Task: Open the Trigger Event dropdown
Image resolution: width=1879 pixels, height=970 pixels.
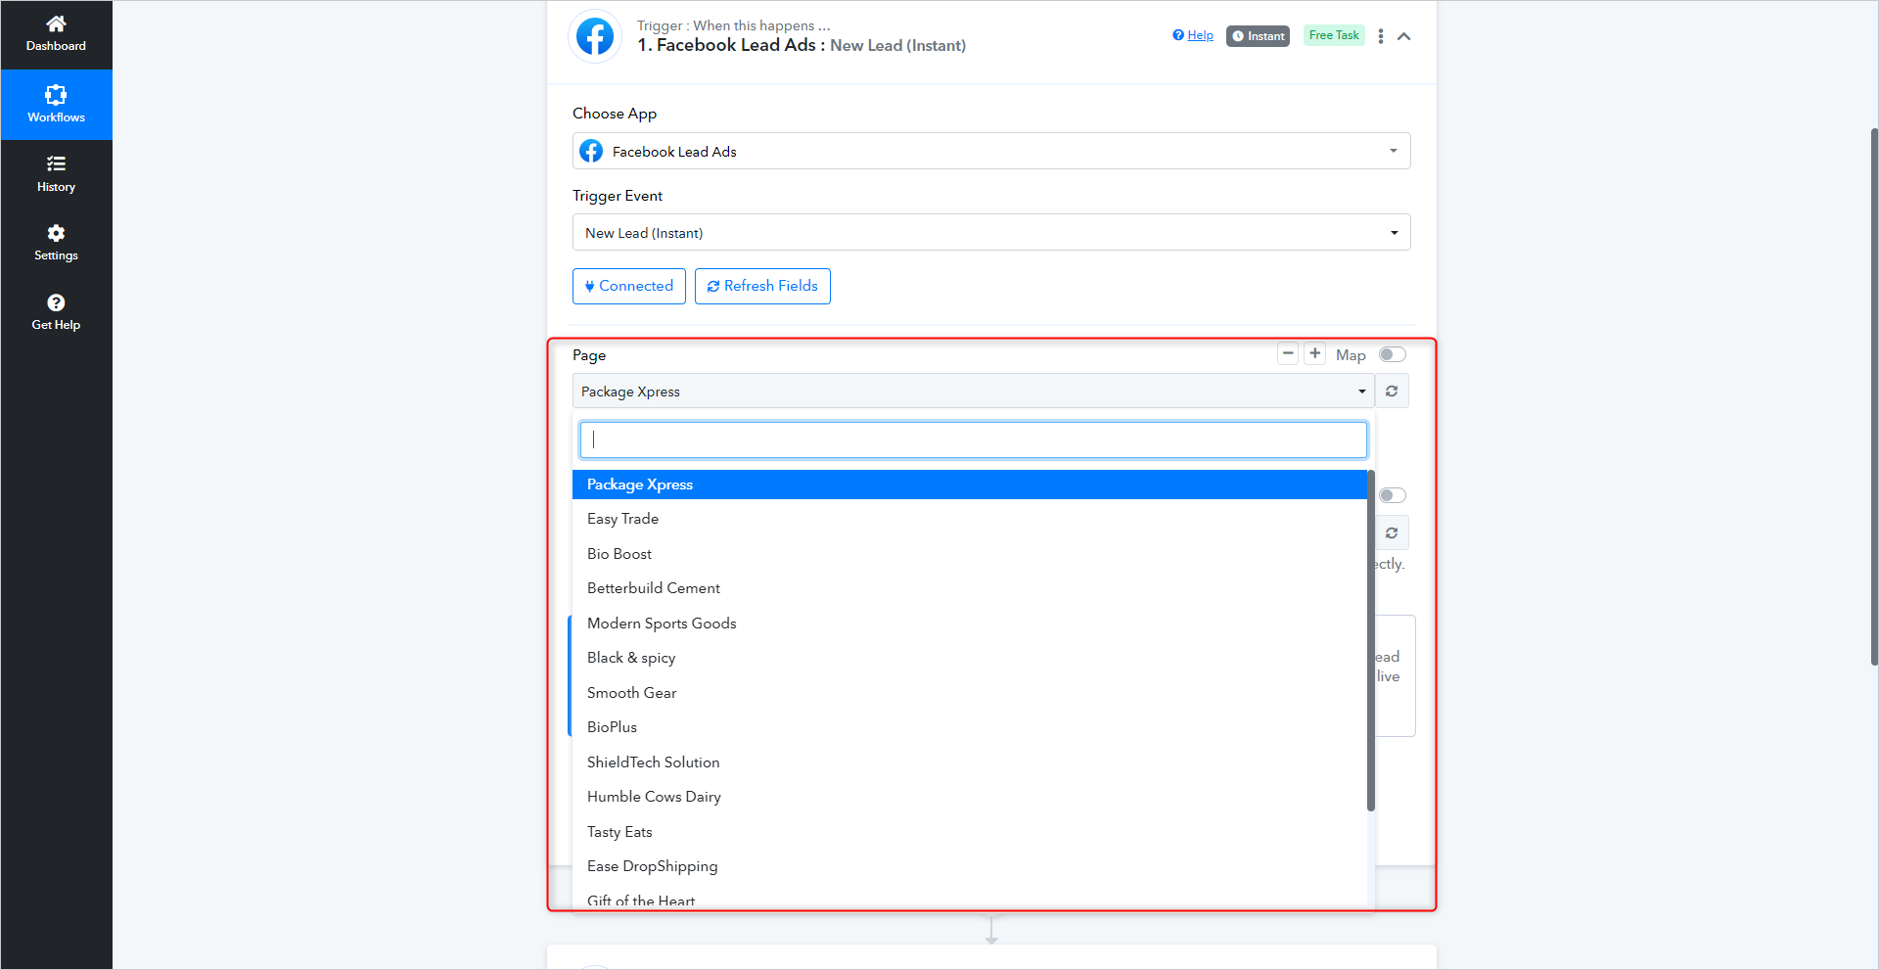Action: click(x=991, y=232)
